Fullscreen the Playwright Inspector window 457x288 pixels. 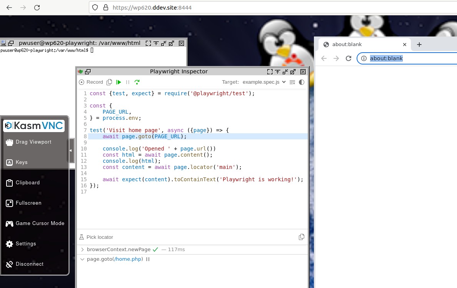(270, 71)
